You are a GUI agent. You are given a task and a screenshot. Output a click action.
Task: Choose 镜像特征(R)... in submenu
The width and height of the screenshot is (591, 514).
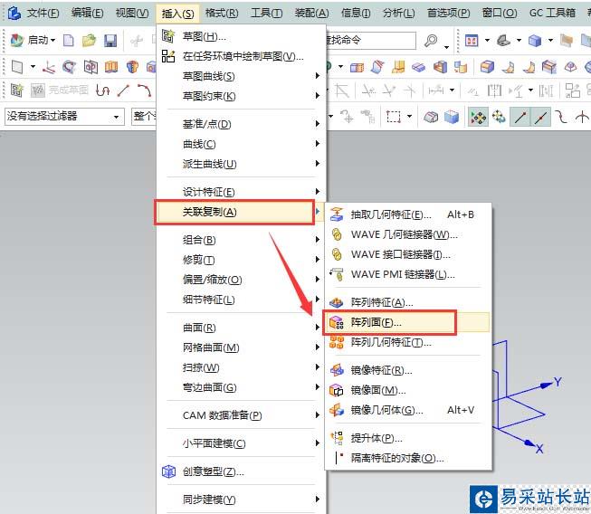tap(408, 370)
